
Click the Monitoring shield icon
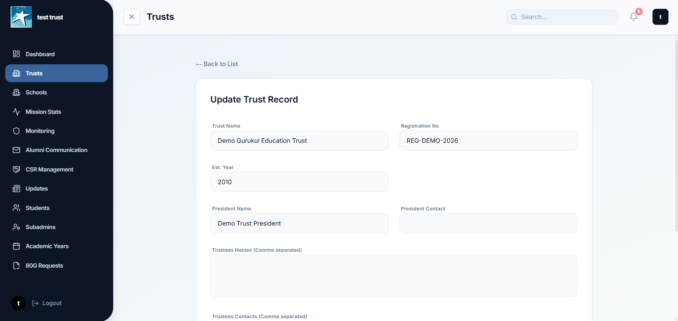coord(16,131)
